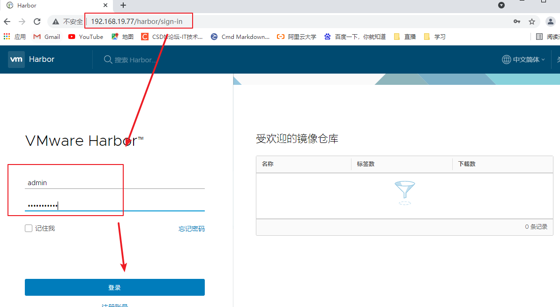Sort by the 下载数 column header

[x=467, y=164]
